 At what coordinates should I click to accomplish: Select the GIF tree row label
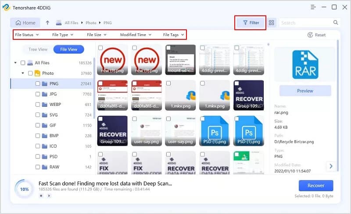[x=53, y=125]
